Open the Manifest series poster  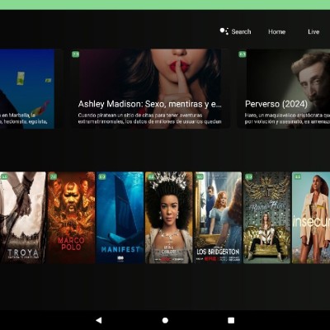coord(120,218)
